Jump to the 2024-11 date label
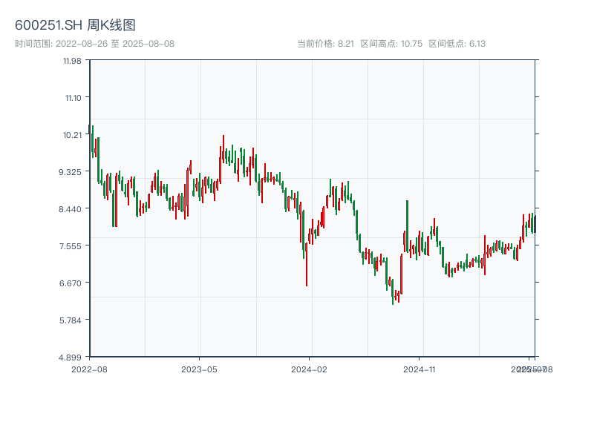 coord(420,369)
